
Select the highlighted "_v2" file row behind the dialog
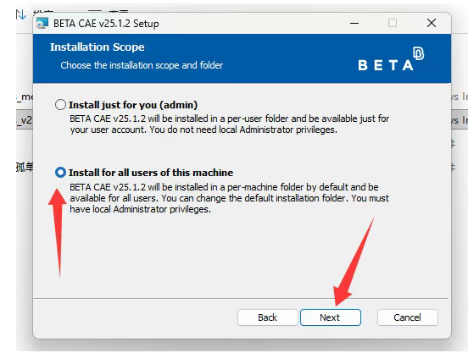pos(25,119)
